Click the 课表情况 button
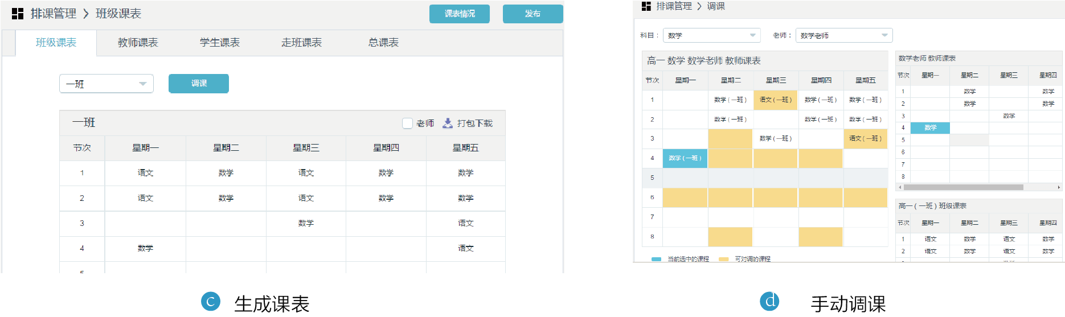 [x=459, y=14]
